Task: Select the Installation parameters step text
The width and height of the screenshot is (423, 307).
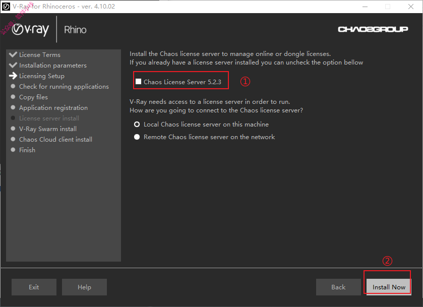Action: [x=53, y=66]
